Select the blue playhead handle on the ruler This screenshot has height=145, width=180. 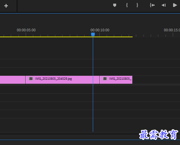[x=93, y=34]
